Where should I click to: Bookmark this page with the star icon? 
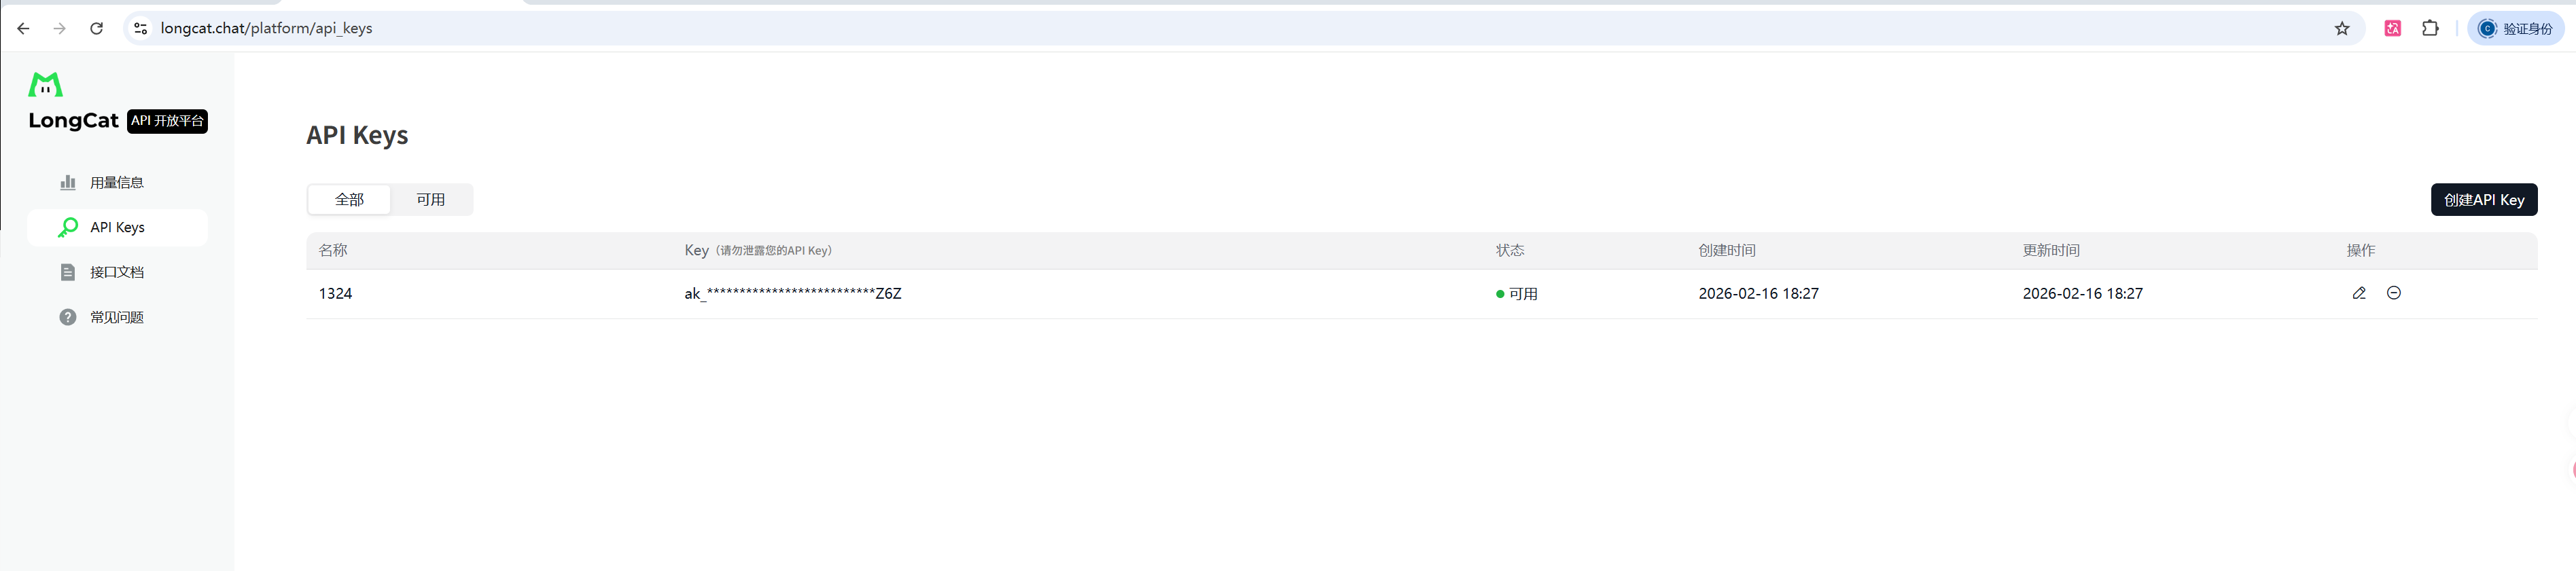(x=2342, y=29)
